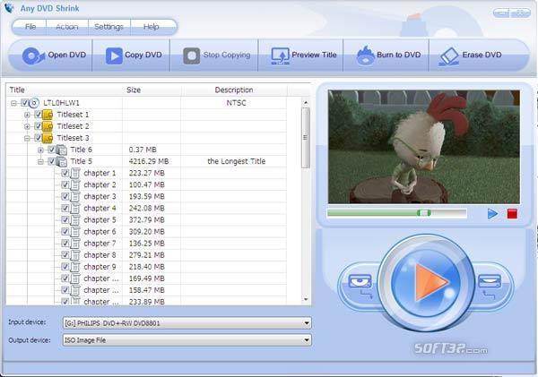This screenshot has height=377, width=538.
Task: Open the Settings menu
Action: pyautogui.click(x=108, y=27)
